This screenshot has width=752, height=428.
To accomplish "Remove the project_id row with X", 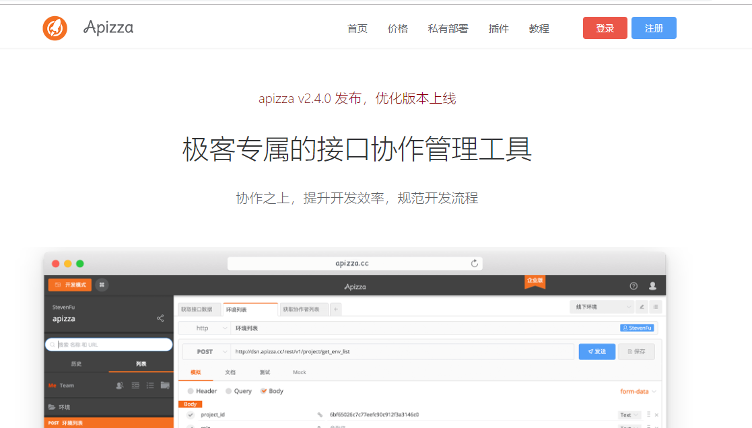I will pyautogui.click(x=656, y=415).
